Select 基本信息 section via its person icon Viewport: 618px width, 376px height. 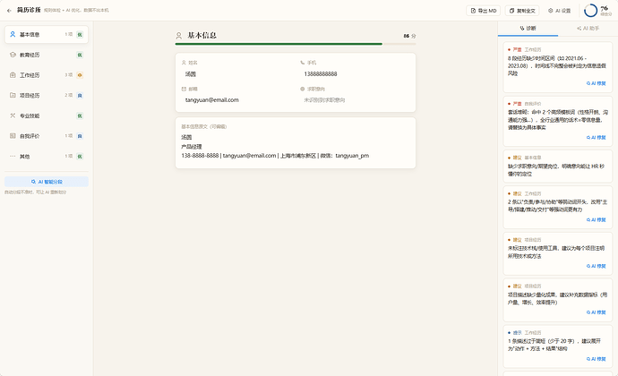coord(13,34)
